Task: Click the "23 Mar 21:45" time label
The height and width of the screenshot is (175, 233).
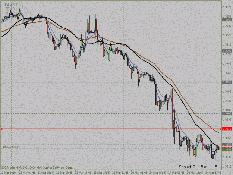Action: pyautogui.click(x=120, y=172)
